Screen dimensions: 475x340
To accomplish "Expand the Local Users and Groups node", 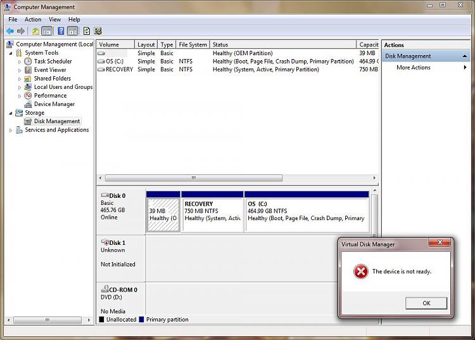I will coord(20,88).
